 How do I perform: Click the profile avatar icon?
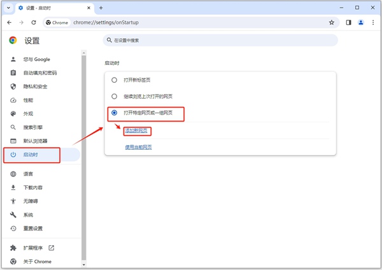point(361,23)
